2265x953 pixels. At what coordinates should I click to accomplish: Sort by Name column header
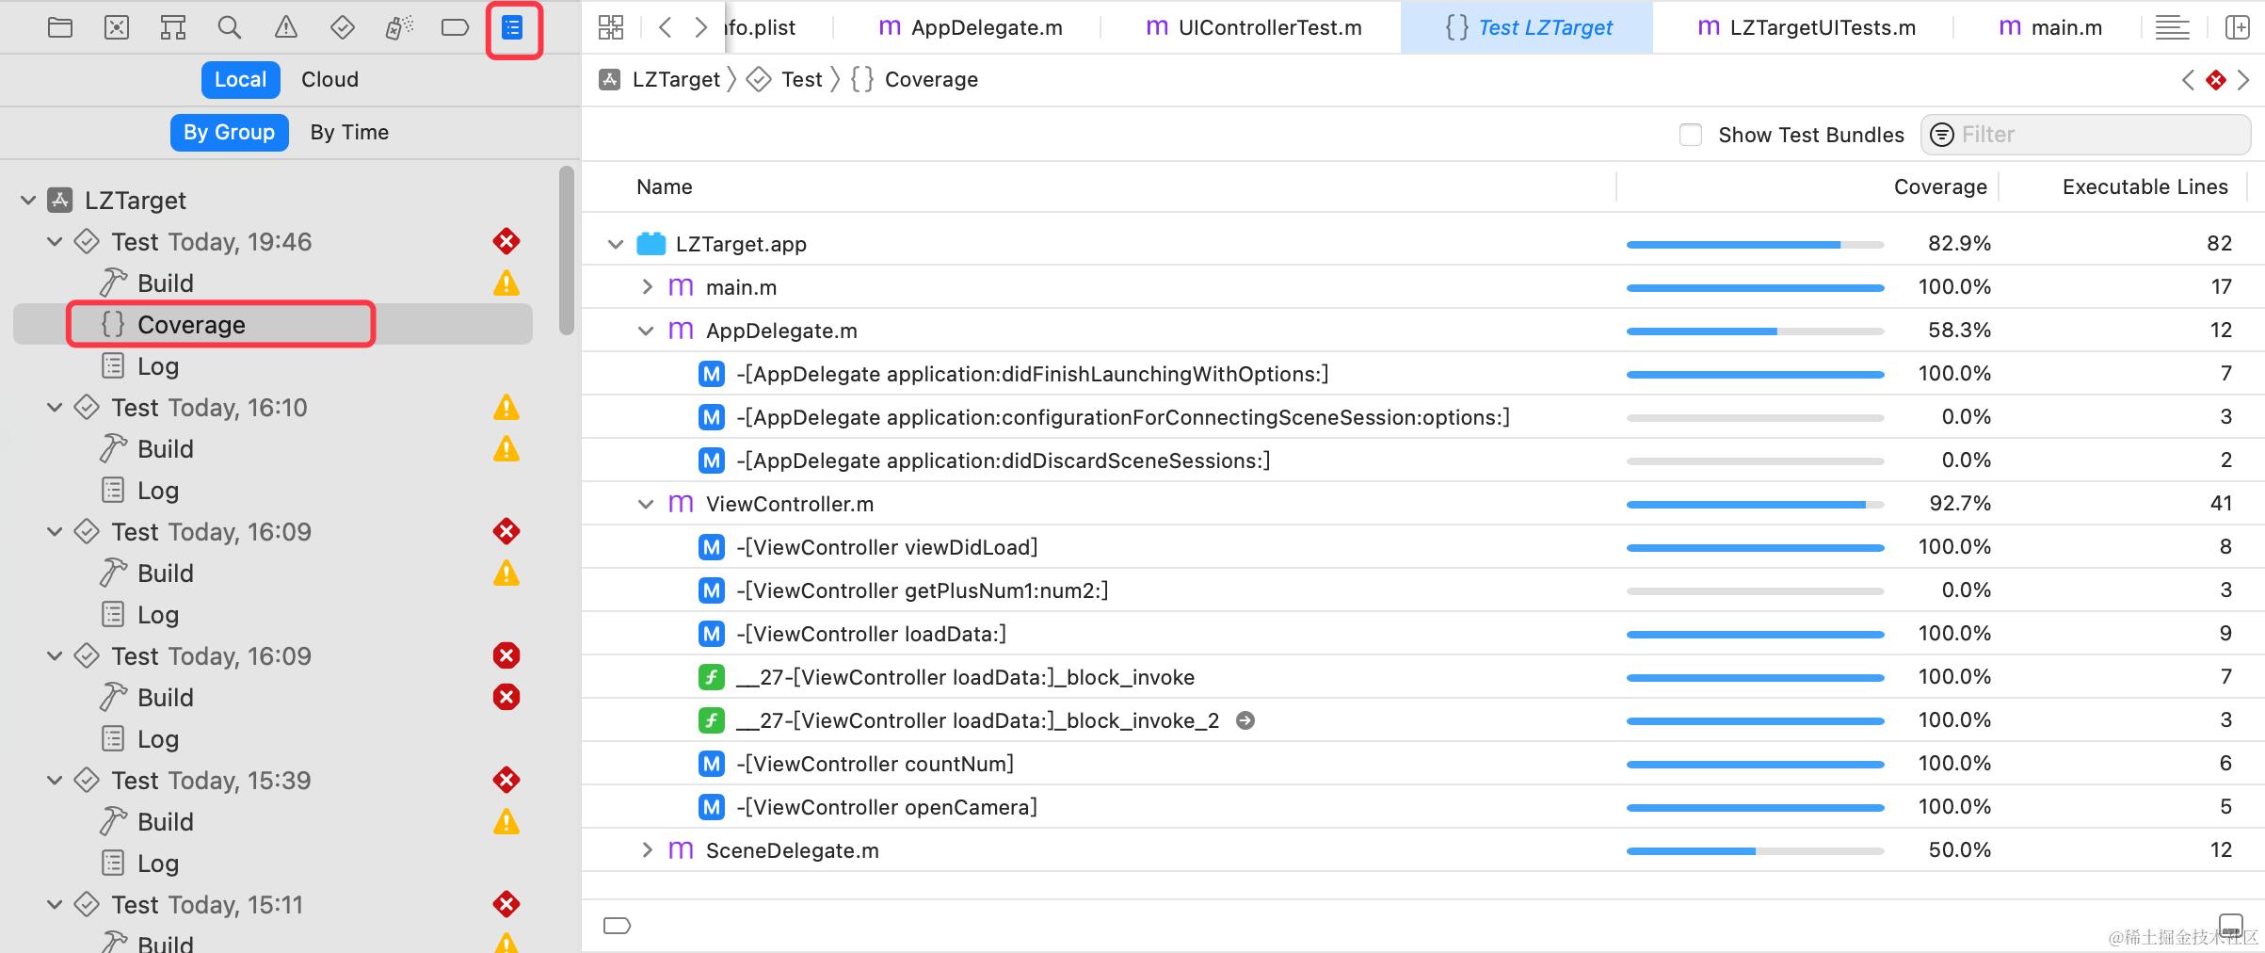coord(665,187)
